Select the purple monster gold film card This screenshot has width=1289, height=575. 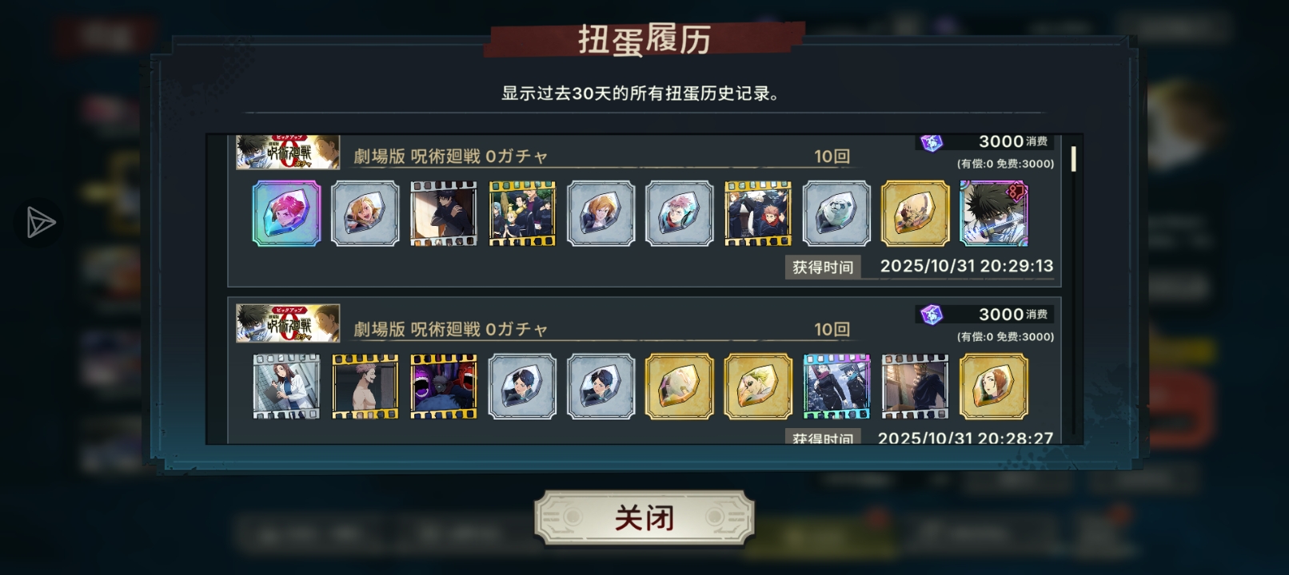point(444,387)
